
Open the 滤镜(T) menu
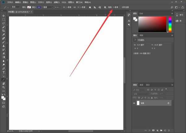click(56, 2)
